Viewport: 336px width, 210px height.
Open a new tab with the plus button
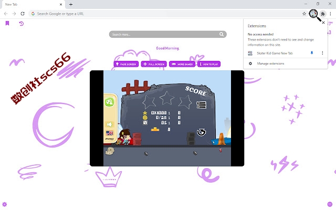[x=71, y=4]
